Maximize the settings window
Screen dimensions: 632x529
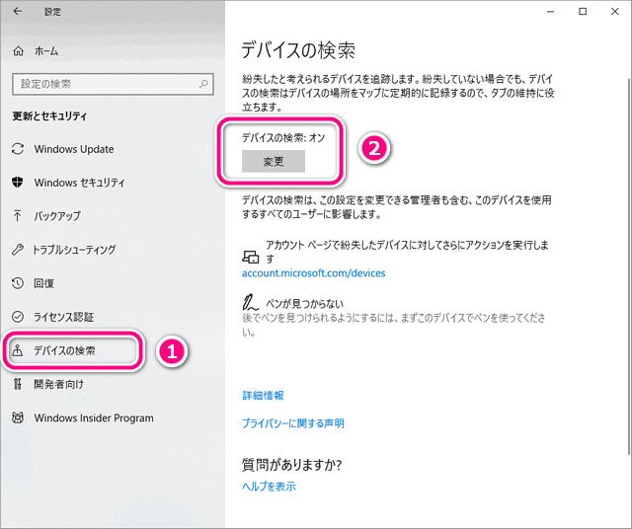[x=583, y=11]
